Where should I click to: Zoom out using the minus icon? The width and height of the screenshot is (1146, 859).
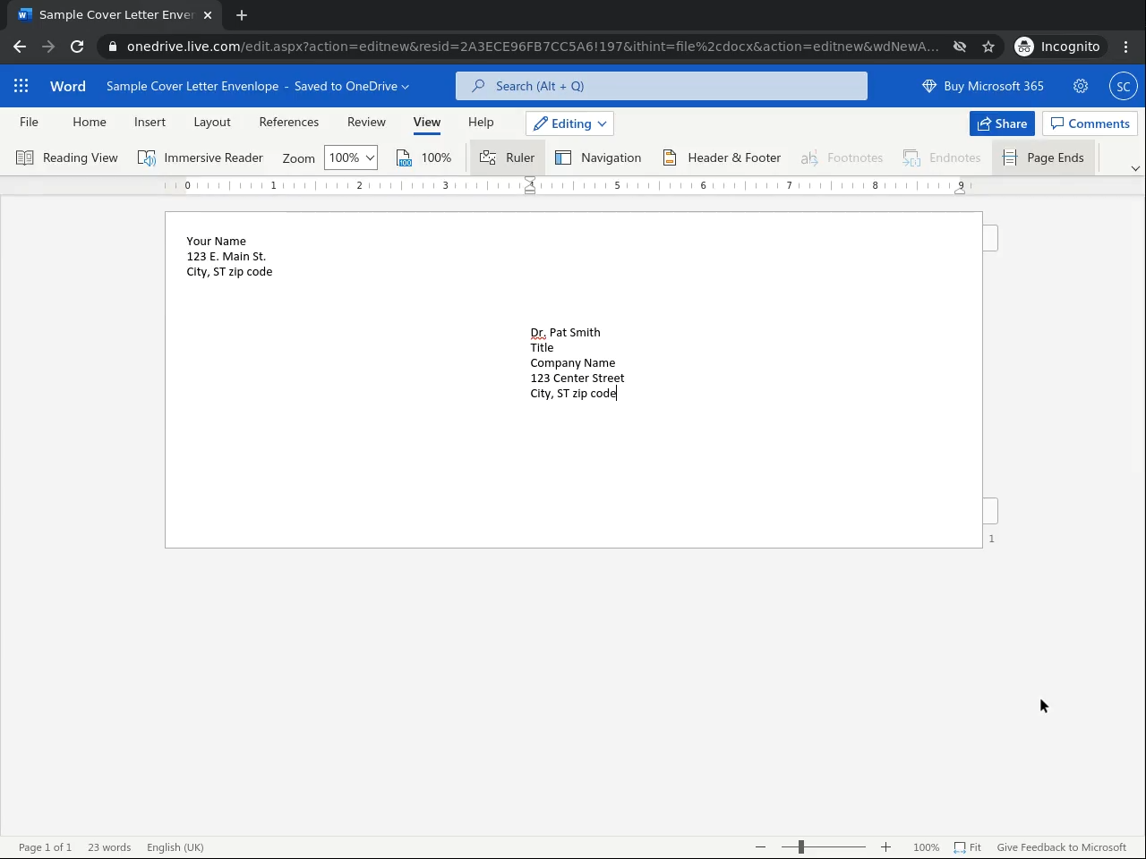tap(761, 847)
